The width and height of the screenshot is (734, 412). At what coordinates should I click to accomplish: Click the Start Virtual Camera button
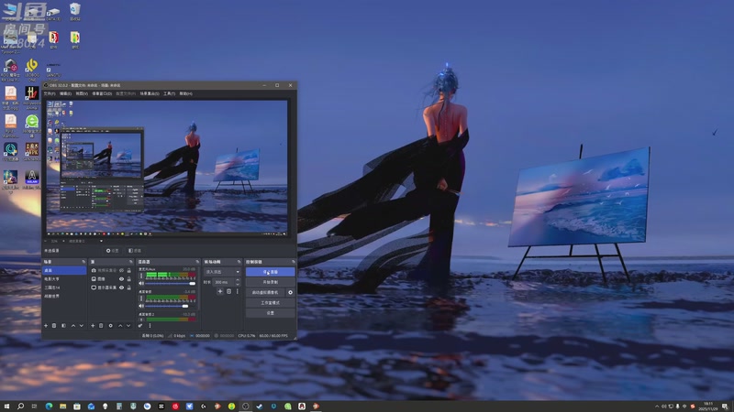(x=265, y=292)
